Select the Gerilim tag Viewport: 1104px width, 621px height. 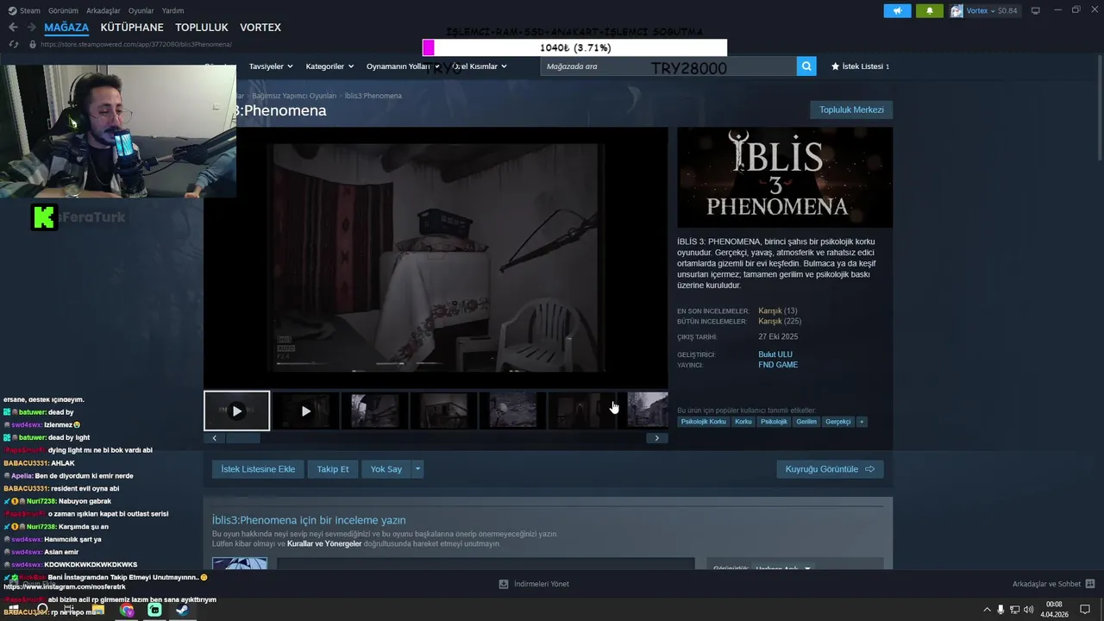806,422
